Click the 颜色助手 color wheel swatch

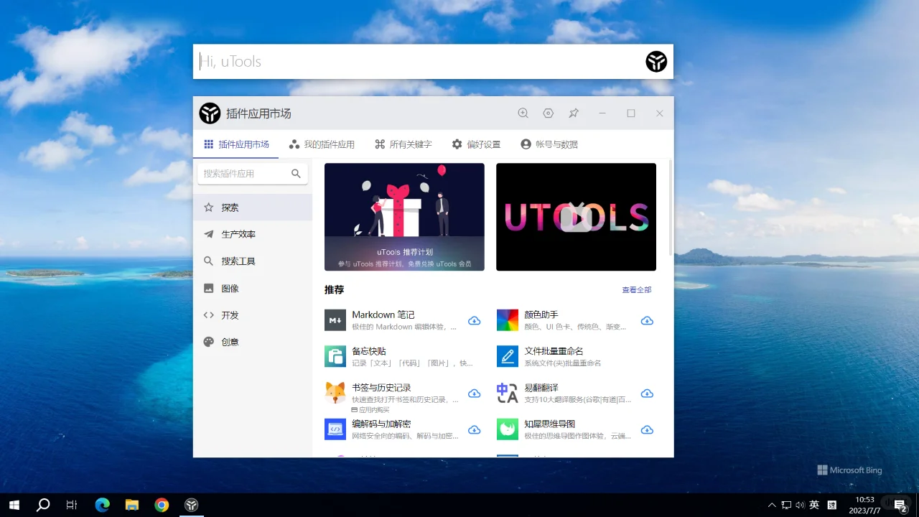point(508,320)
